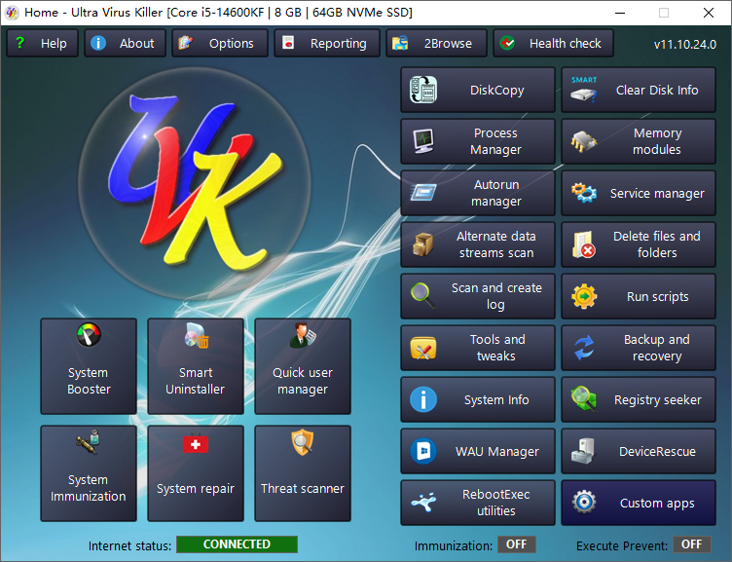
Task: Open the Autorun manager window icon
Action: [x=423, y=193]
